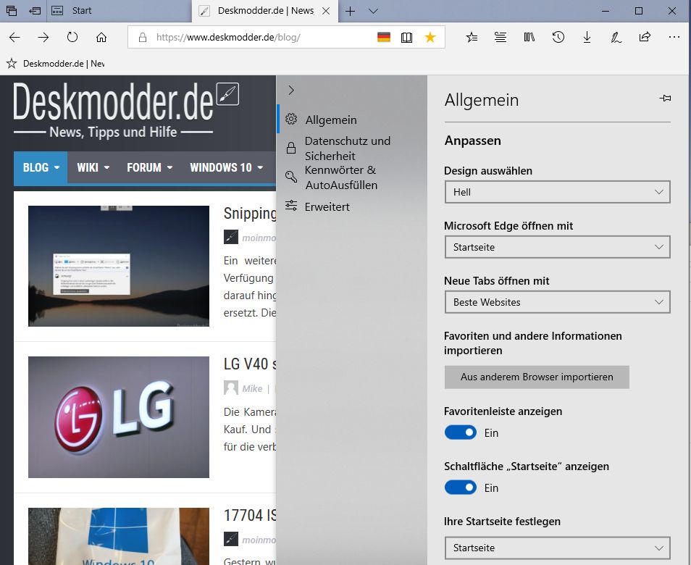Click the yellow favorites star
The height and width of the screenshot is (565, 691).
430,38
